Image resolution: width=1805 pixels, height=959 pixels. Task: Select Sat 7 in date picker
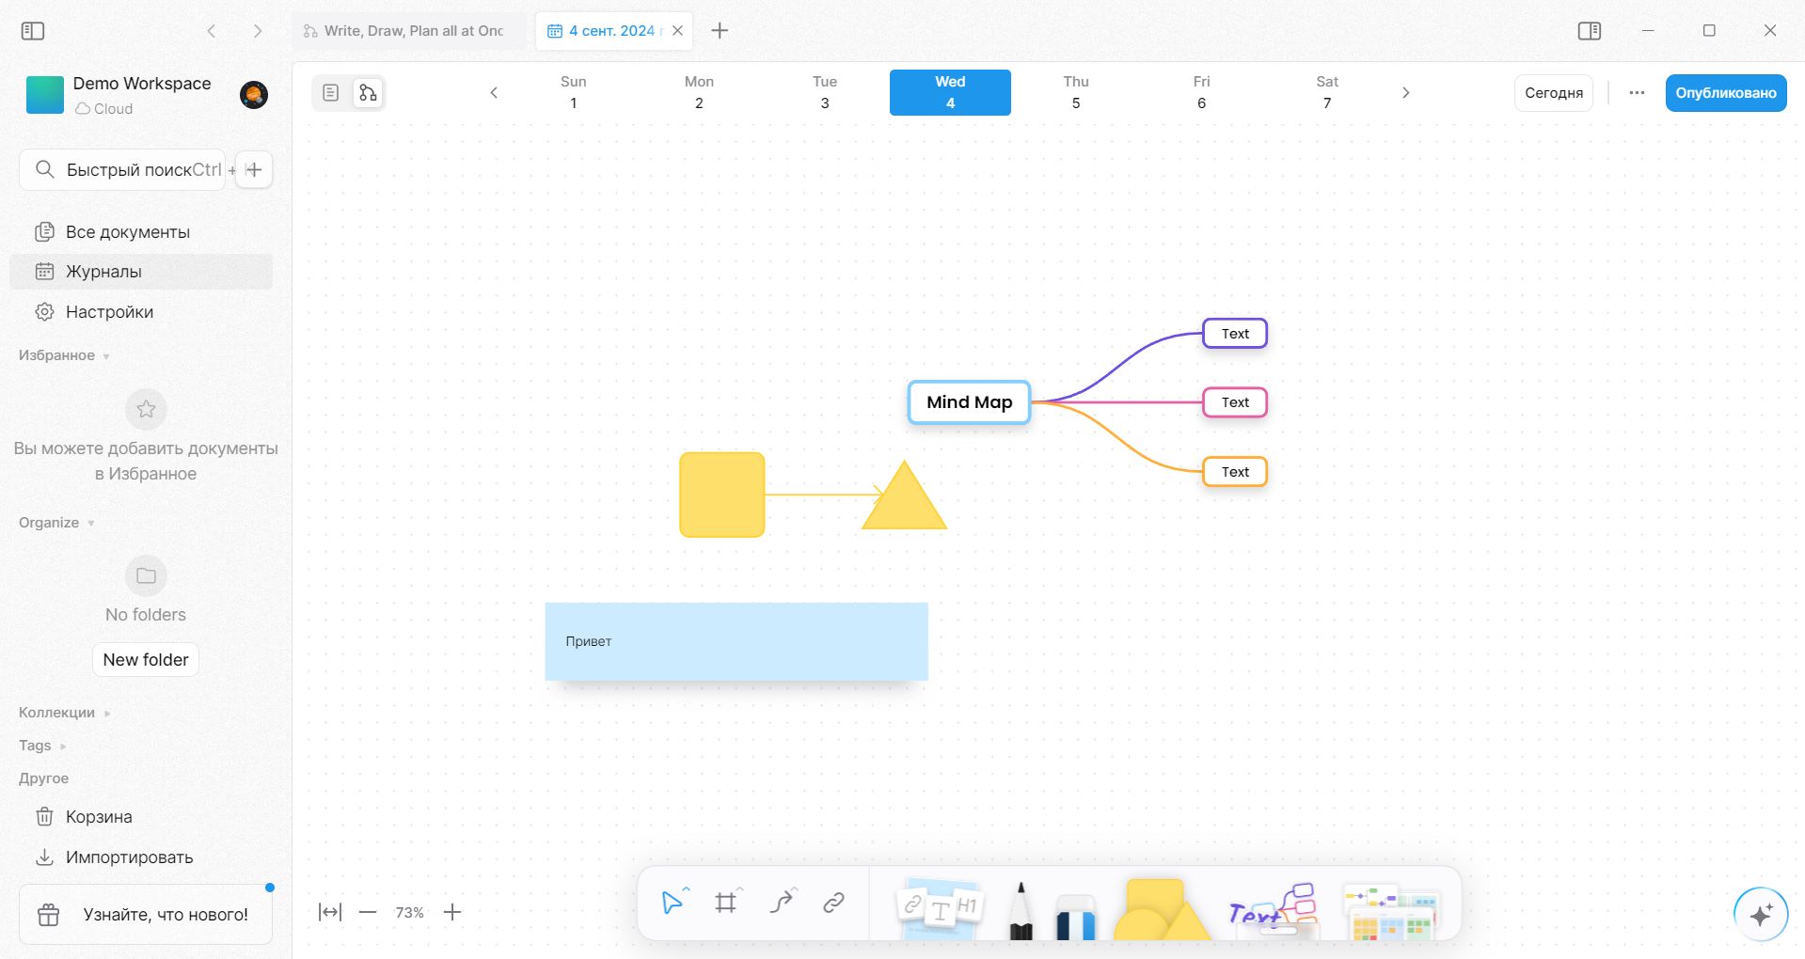pyautogui.click(x=1327, y=93)
